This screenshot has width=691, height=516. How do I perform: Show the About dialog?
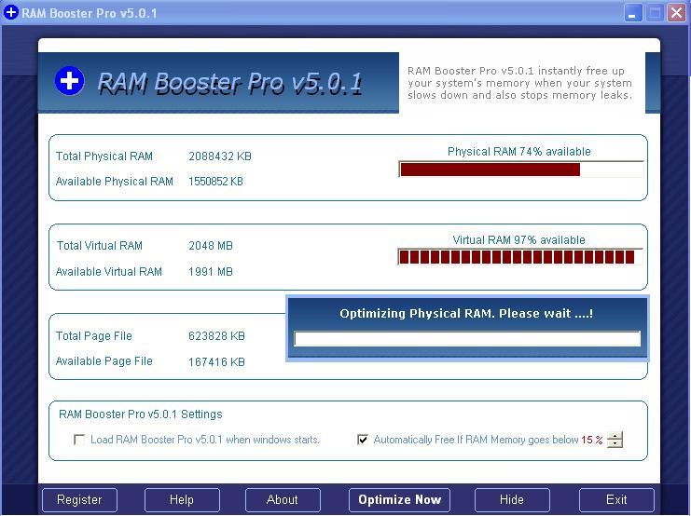tap(283, 500)
